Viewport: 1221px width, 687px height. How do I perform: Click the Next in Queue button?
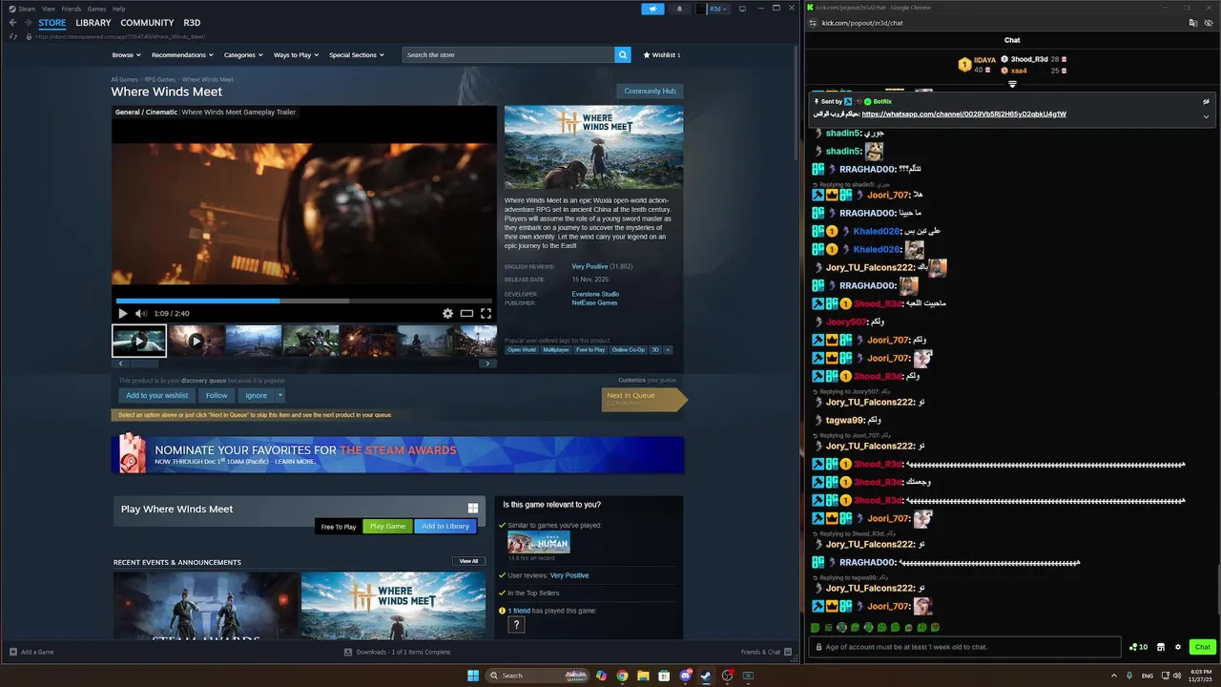tap(643, 399)
